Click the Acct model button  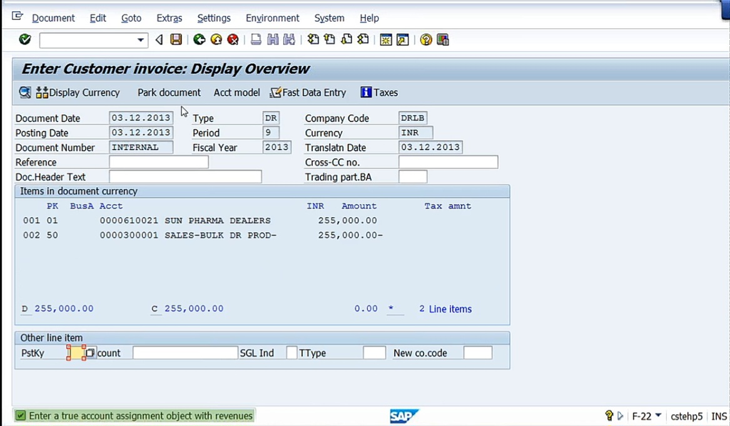(x=236, y=93)
